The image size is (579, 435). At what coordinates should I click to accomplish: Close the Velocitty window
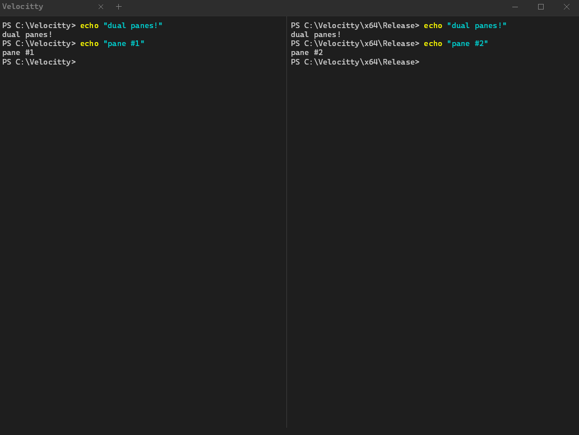[x=566, y=7]
